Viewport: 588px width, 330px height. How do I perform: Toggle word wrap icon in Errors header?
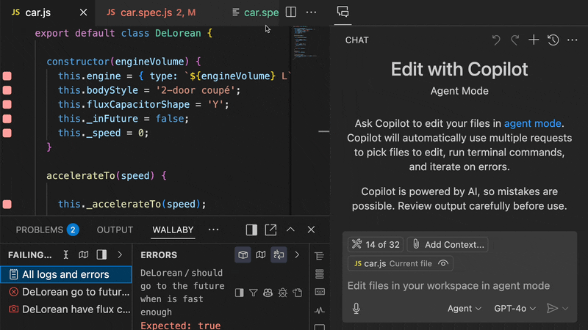tap(279, 254)
